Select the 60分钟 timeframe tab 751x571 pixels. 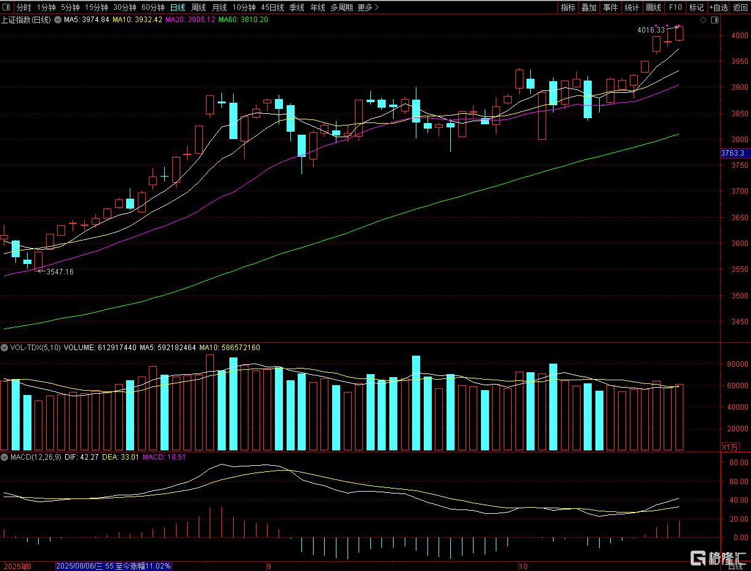click(153, 7)
